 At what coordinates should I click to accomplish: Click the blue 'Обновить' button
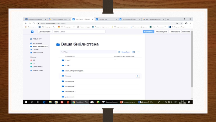(x=148, y=32)
